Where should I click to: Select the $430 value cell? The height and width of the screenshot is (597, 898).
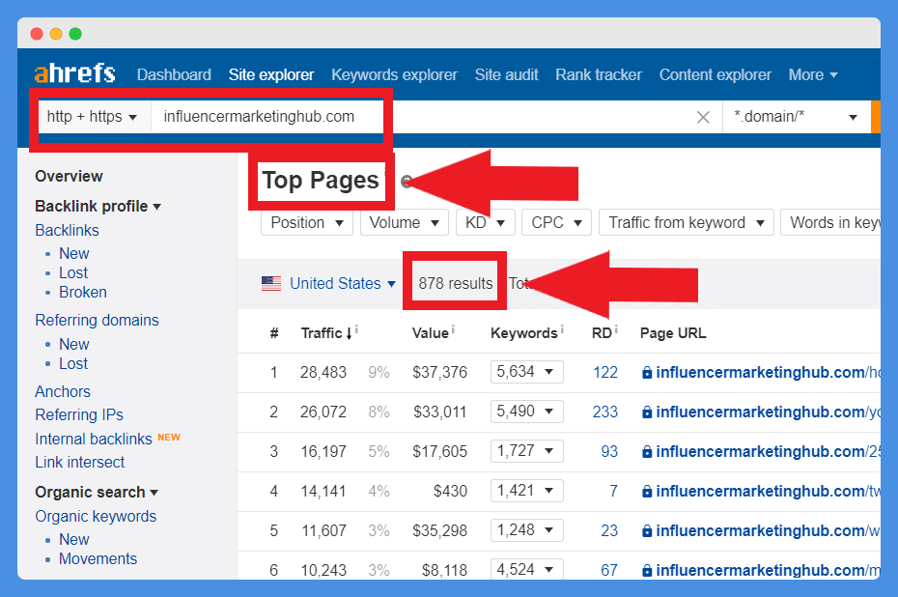[x=450, y=491]
